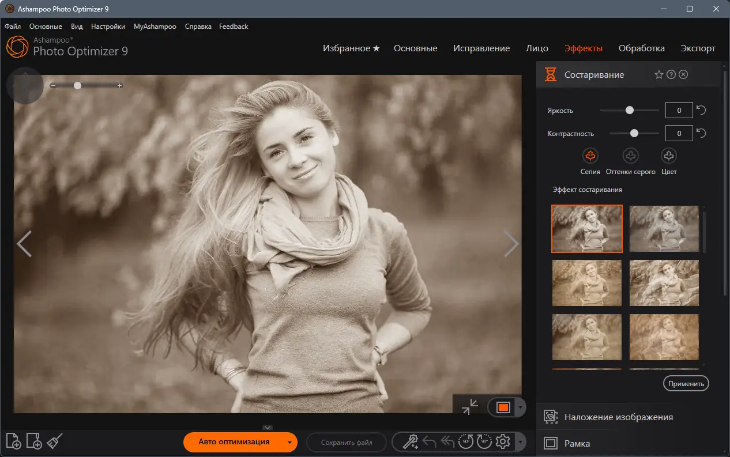The image size is (730, 457).
Task: Switch to the Основные tab
Action: click(416, 48)
